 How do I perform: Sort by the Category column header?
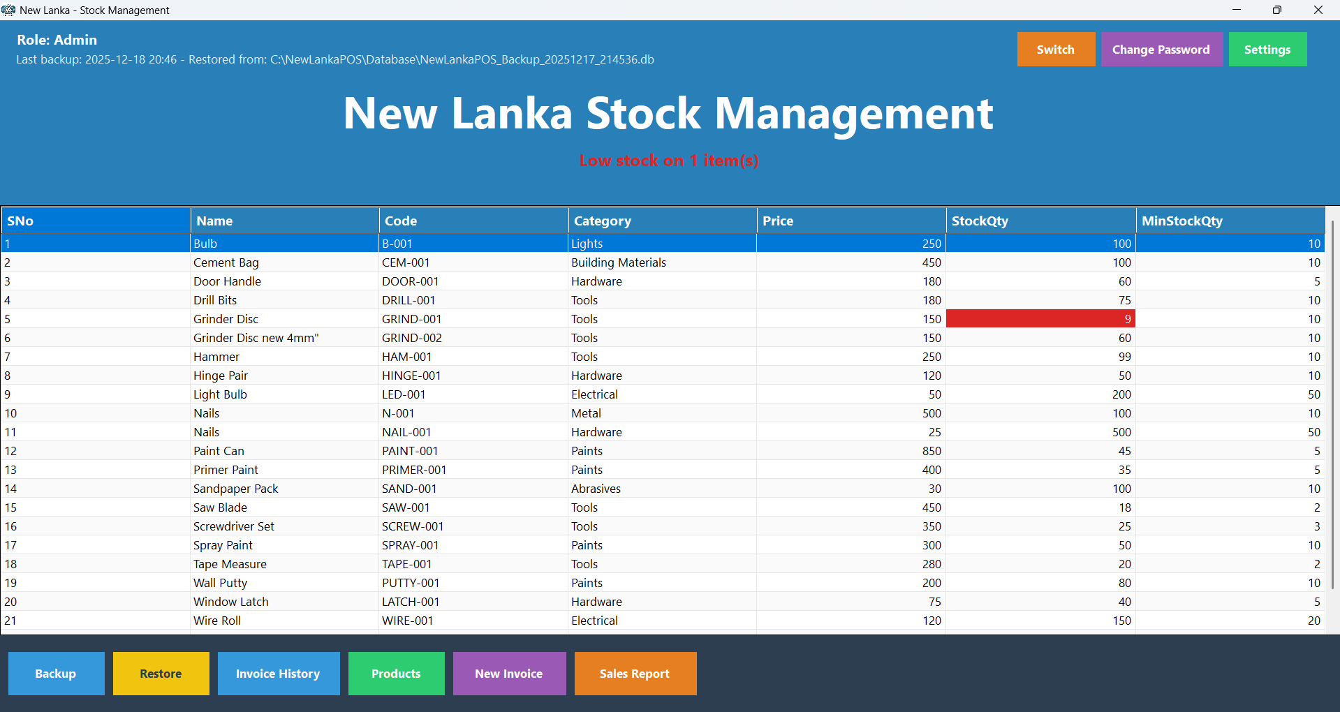(x=663, y=221)
